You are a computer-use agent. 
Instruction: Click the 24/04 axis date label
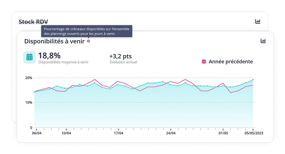pyautogui.click(x=171, y=133)
